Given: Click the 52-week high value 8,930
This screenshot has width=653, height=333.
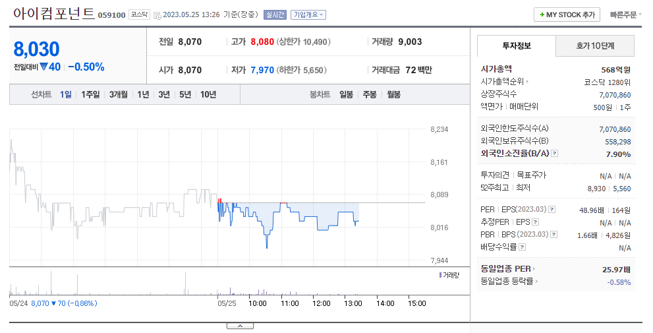Looking at the screenshot, I should click(x=596, y=189).
